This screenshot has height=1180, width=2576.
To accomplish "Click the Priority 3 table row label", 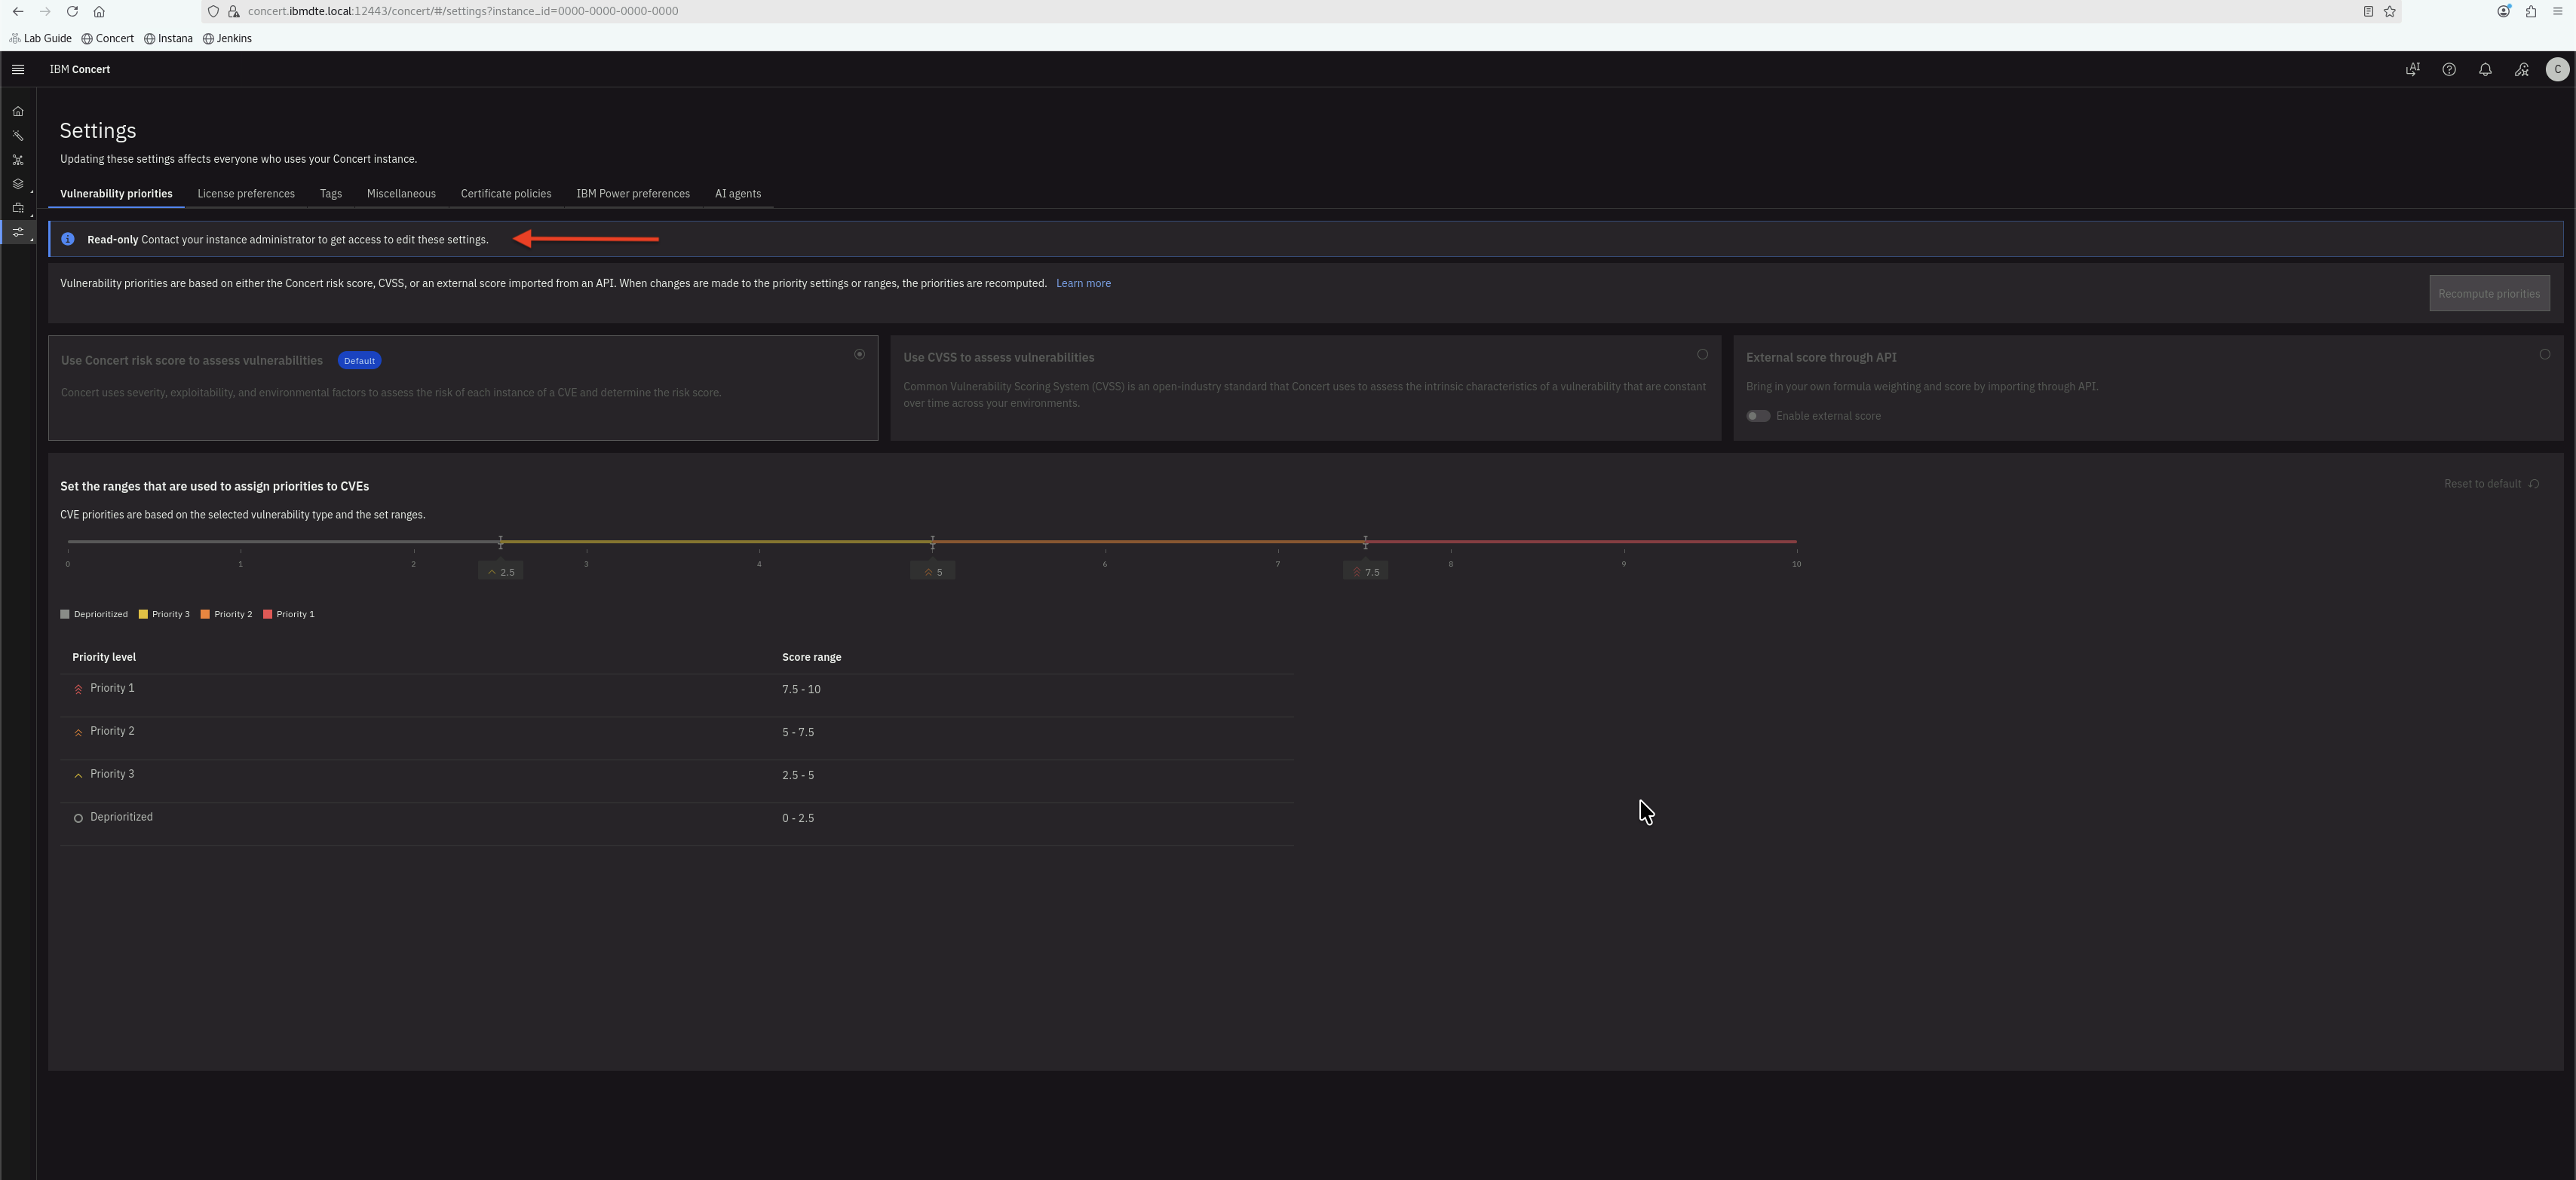I will 112,775.
